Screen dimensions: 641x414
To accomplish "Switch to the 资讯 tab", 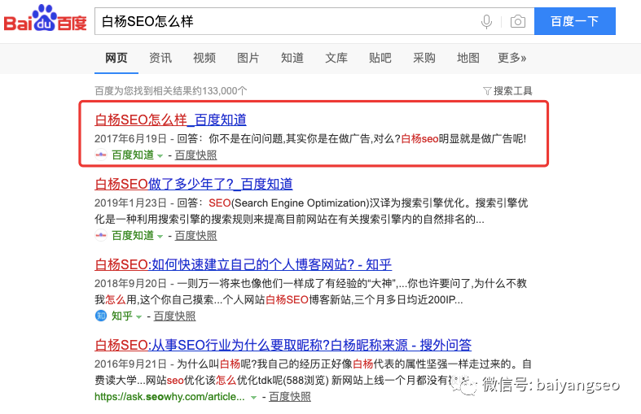I will [x=160, y=58].
